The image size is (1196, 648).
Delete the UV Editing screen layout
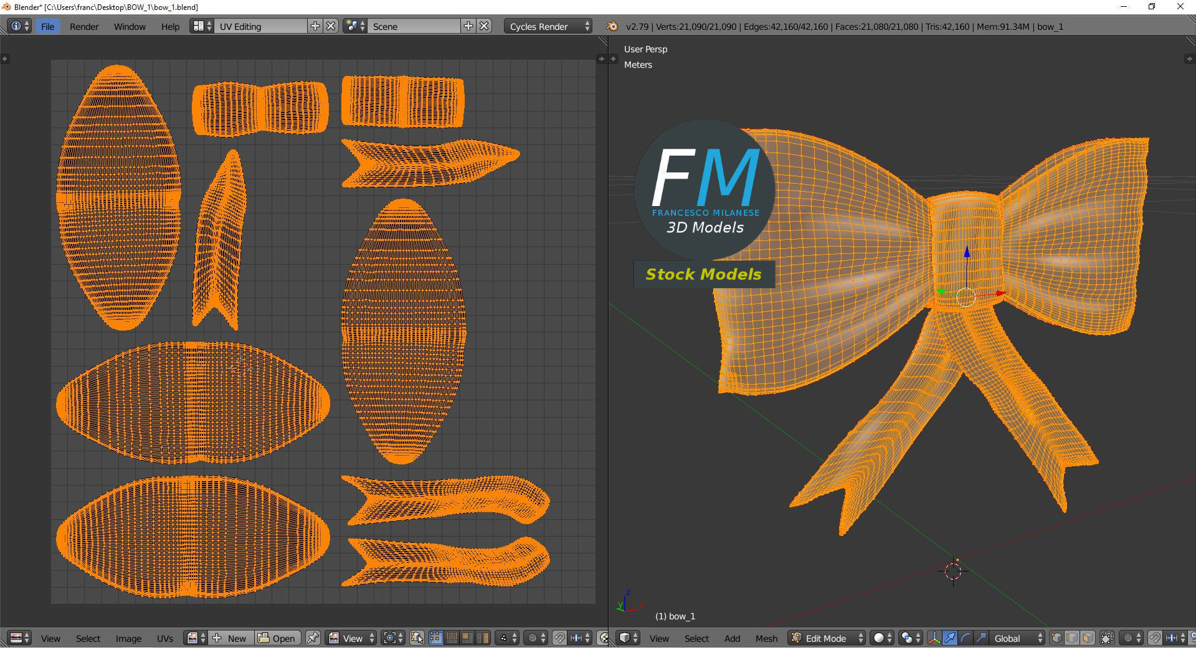331,26
